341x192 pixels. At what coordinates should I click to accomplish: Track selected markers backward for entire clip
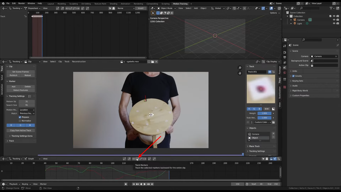pyautogui.click(x=137, y=159)
